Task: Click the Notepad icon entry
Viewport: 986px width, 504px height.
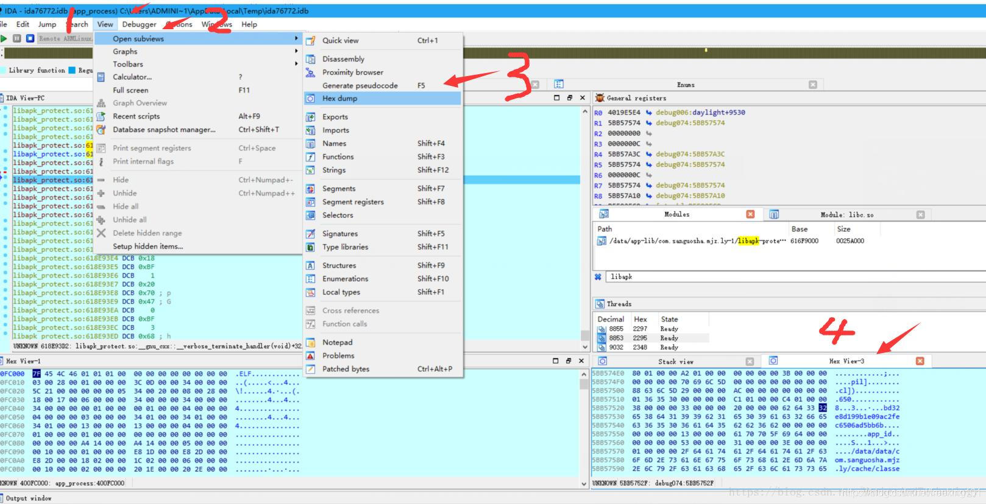Action: coord(310,342)
